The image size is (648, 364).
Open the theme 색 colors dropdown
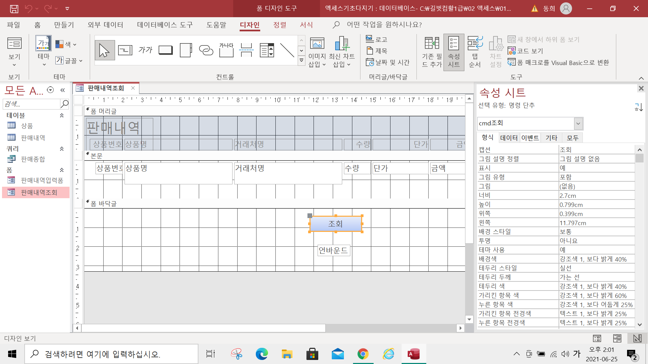tap(66, 44)
